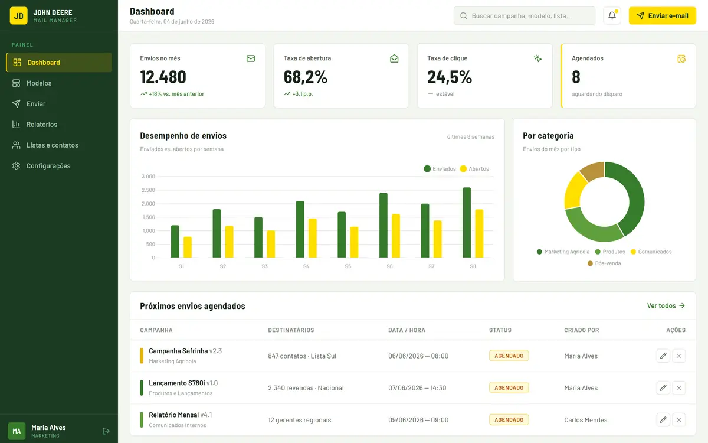The height and width of the screenshot is (443, 708).
Task: Click the Enviados legend swatch
Action: [427, 169]
